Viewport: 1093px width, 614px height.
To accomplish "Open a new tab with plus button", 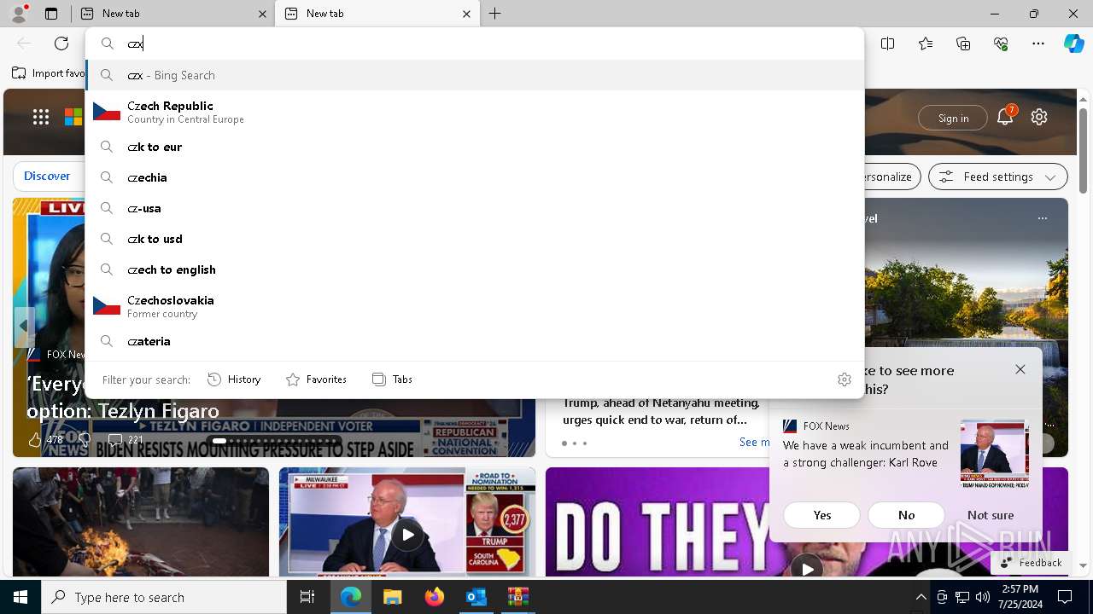I will 494,14.
